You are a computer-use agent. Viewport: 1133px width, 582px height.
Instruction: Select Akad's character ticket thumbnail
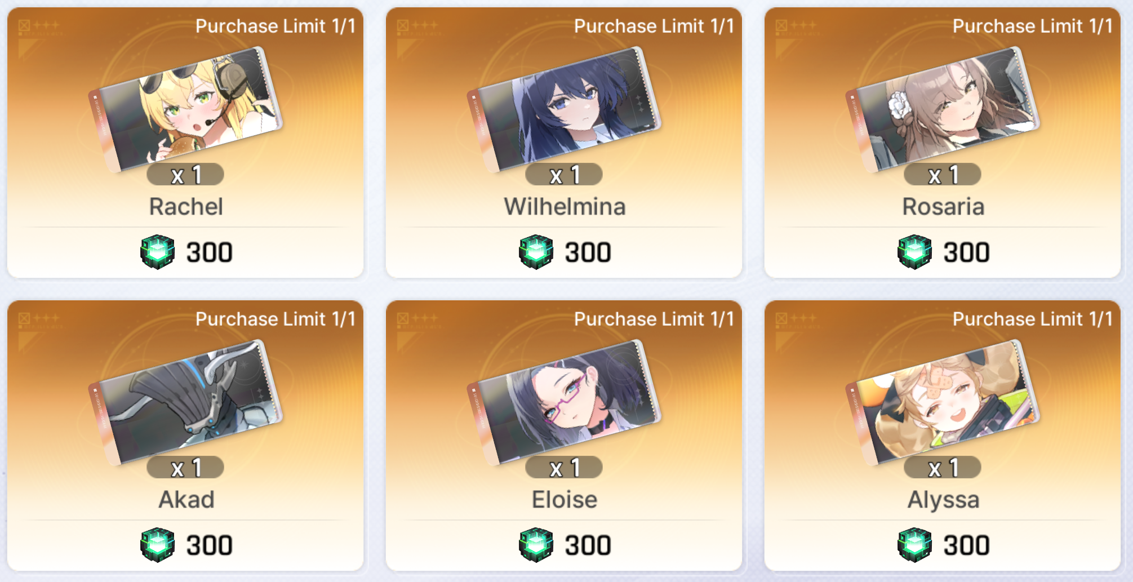click(x=185, y=403)
